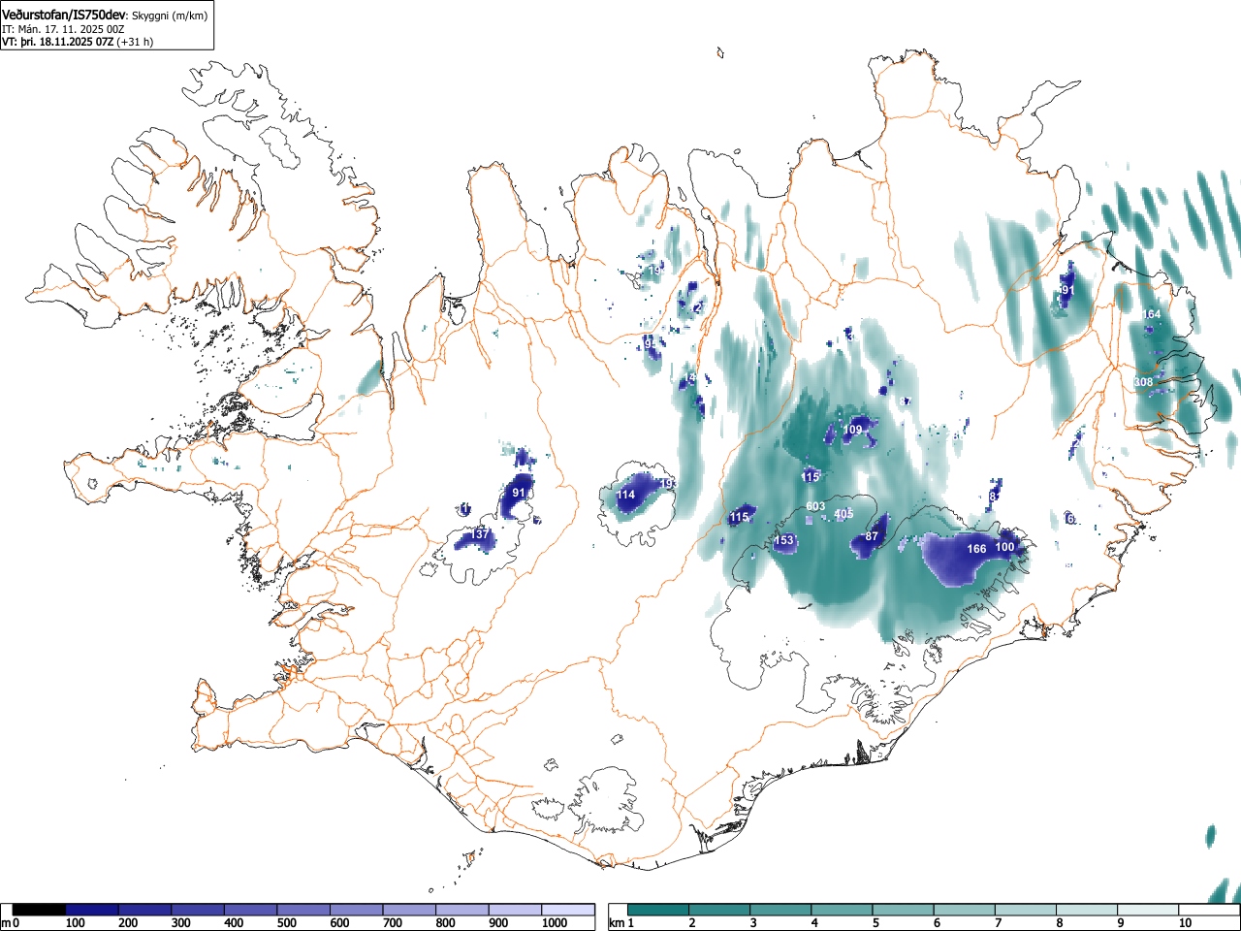Pick the lavender swatch between 900 and 1000

(515, 910)
